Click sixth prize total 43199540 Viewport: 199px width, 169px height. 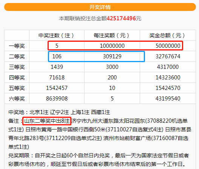pyautogui.click(x=168, y=99)
